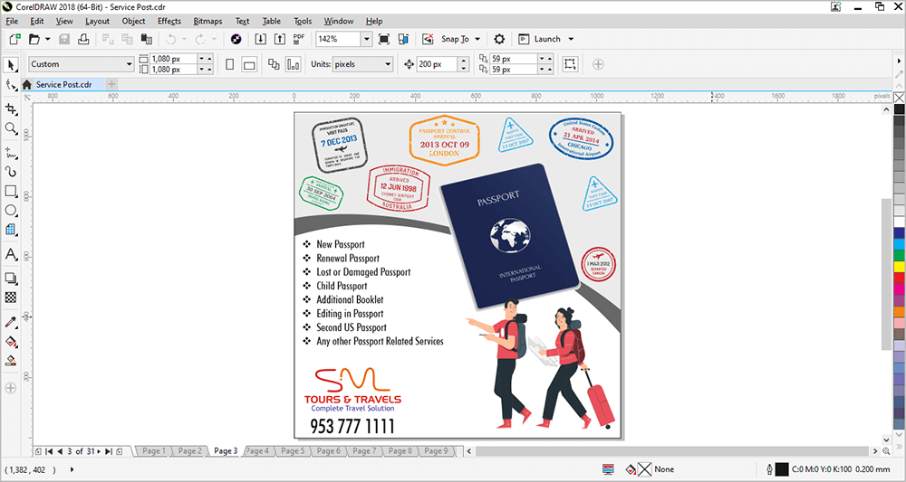The image size is (906, 482).
Task: Toggle portrait page orientation
Action: [230, 64]
